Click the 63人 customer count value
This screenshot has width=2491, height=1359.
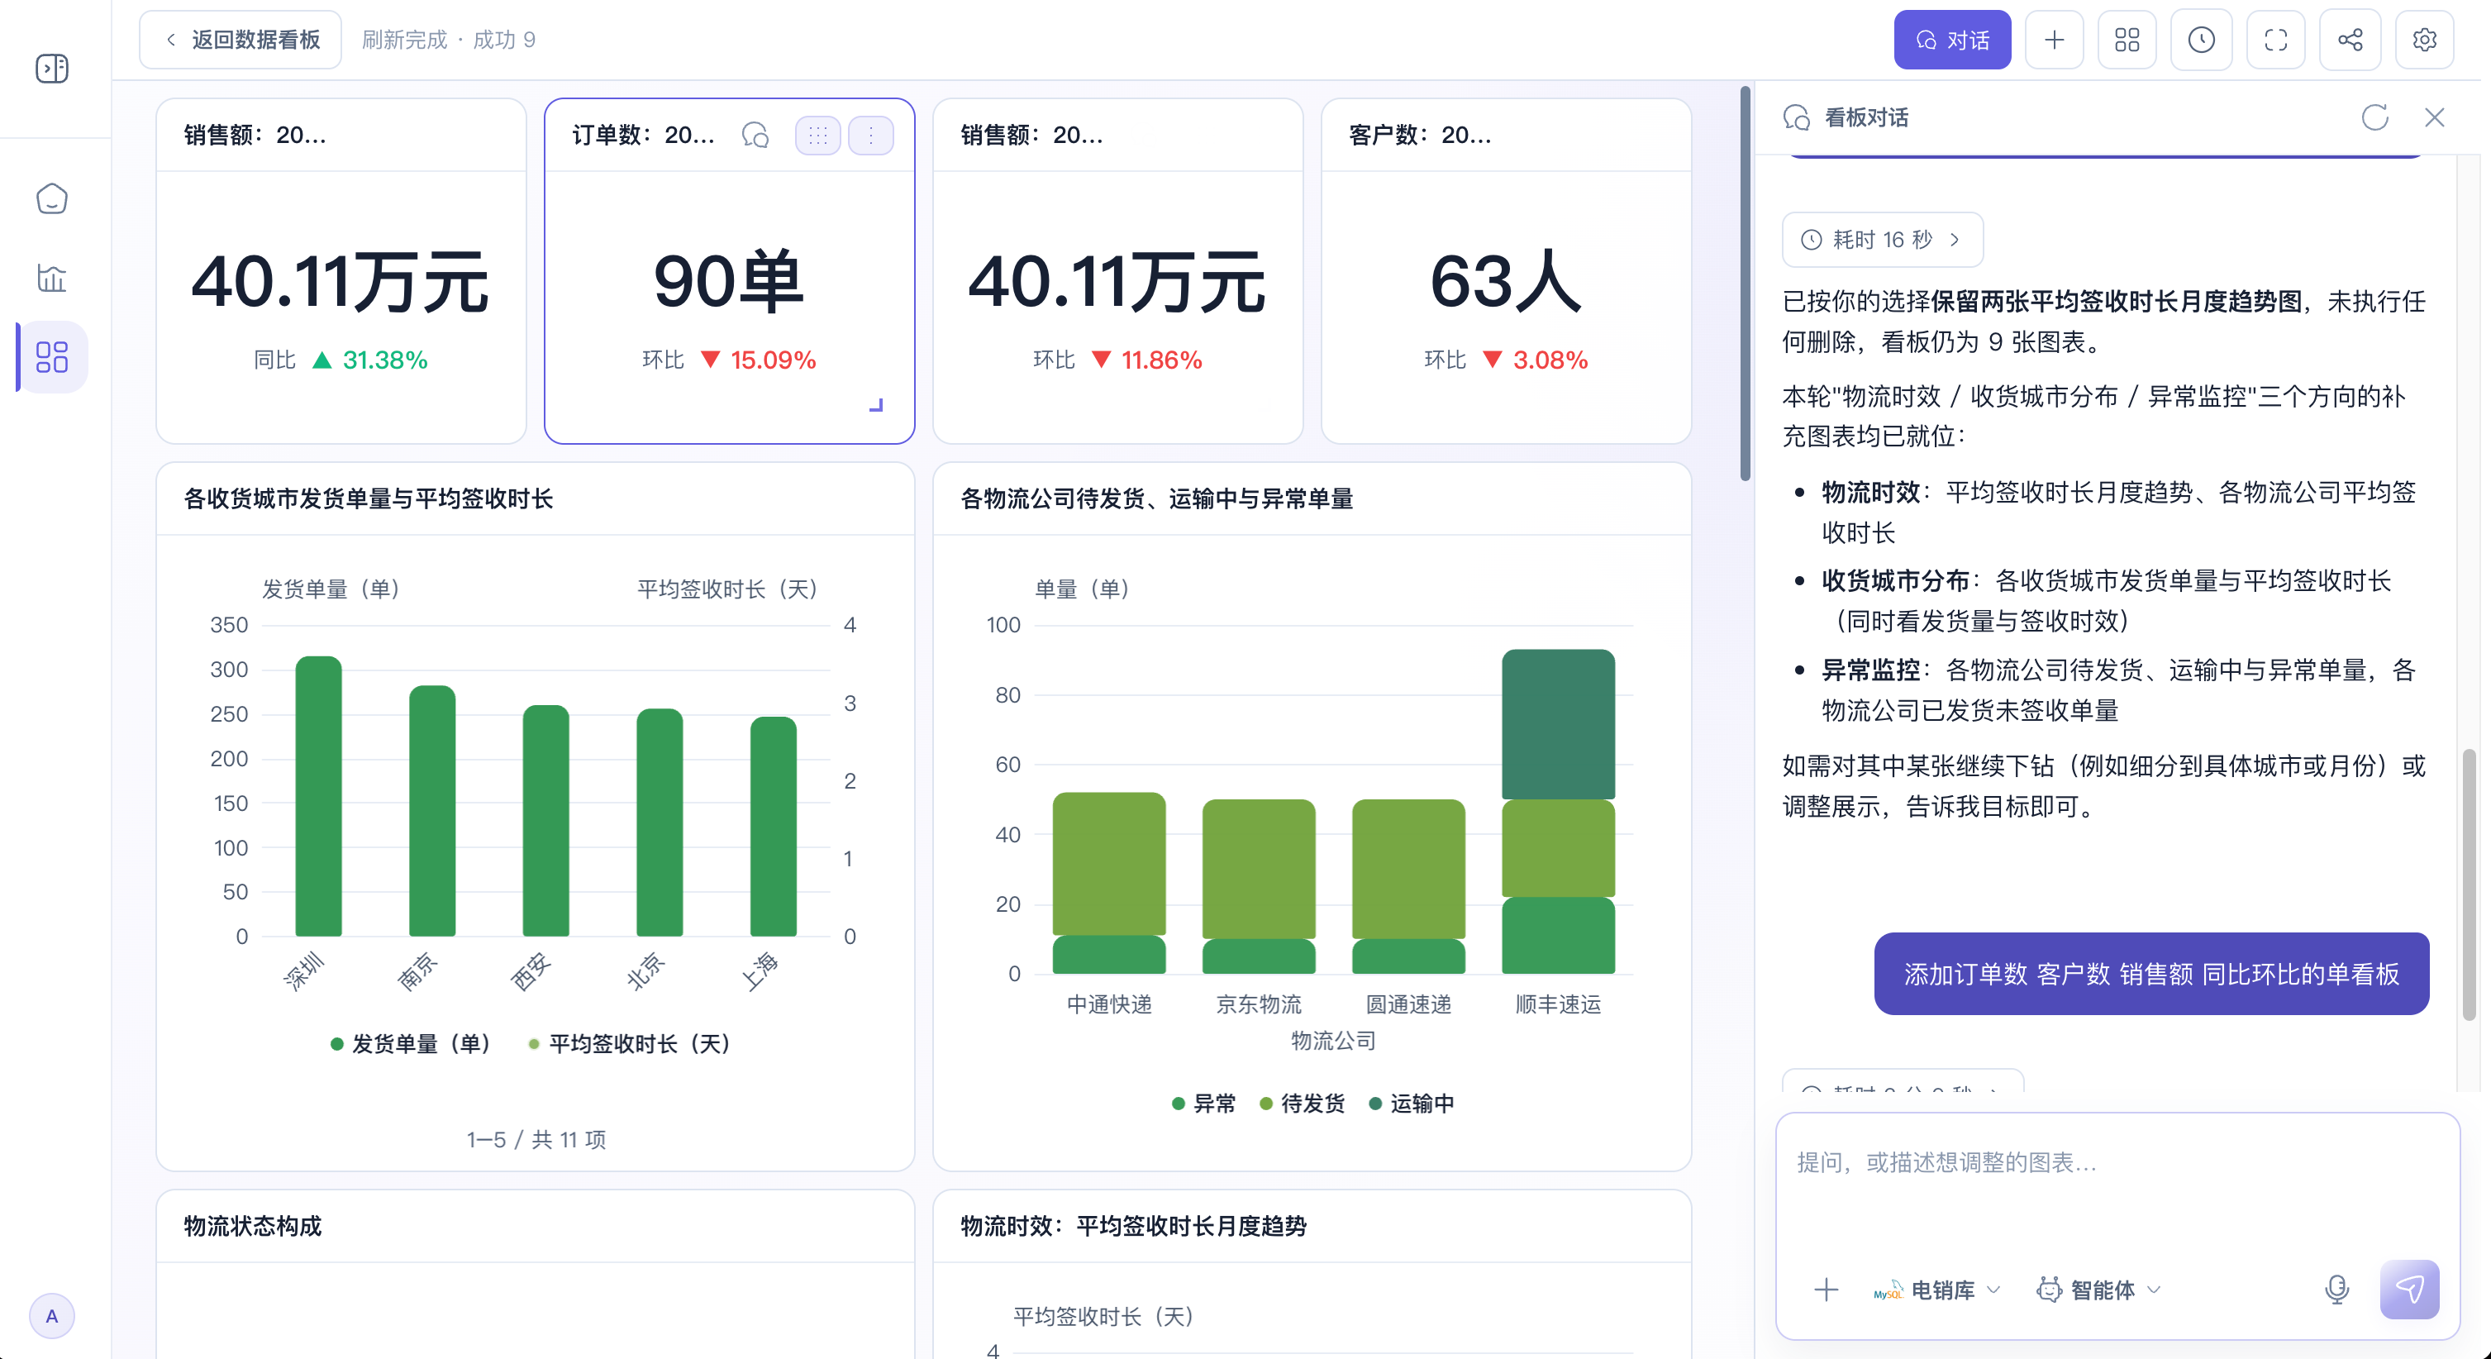[x=1506, y=282]
